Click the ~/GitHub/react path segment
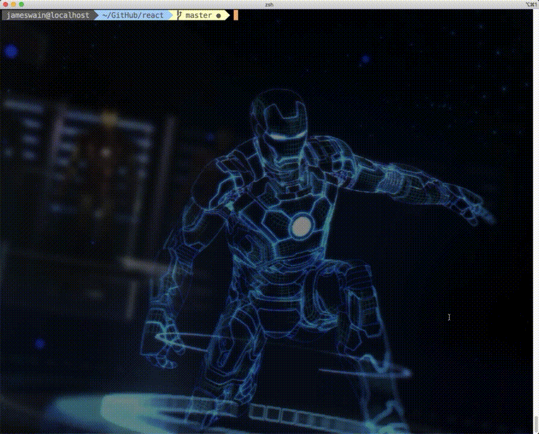 tap(133, 16)
